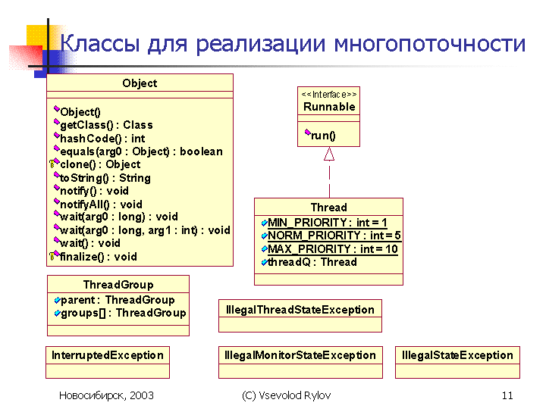Click the text toString() : String
The width and height of the screenshot is (546, 409).
click(105, 178)
